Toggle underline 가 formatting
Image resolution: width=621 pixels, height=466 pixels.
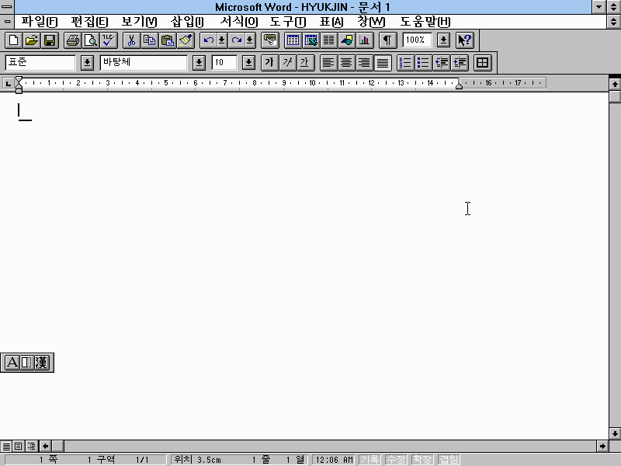305,63
